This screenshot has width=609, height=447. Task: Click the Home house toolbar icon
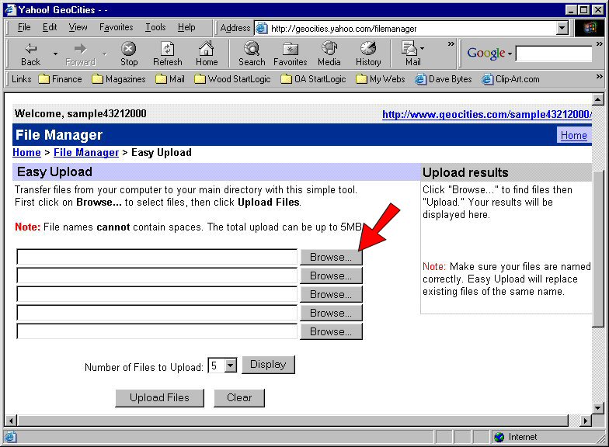(x=207, y=54)
